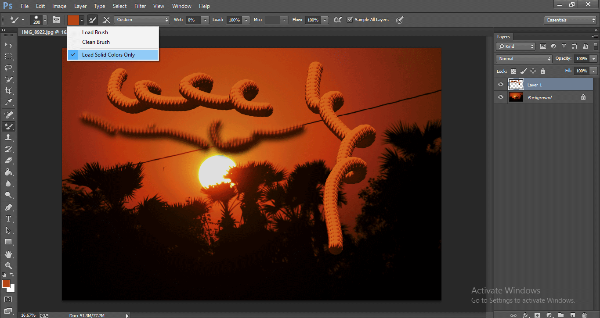Expand the Custom brush preset dropdown

pos(141,20)
